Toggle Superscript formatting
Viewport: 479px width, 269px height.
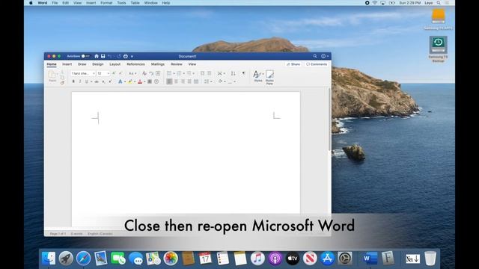coord(110,81)
